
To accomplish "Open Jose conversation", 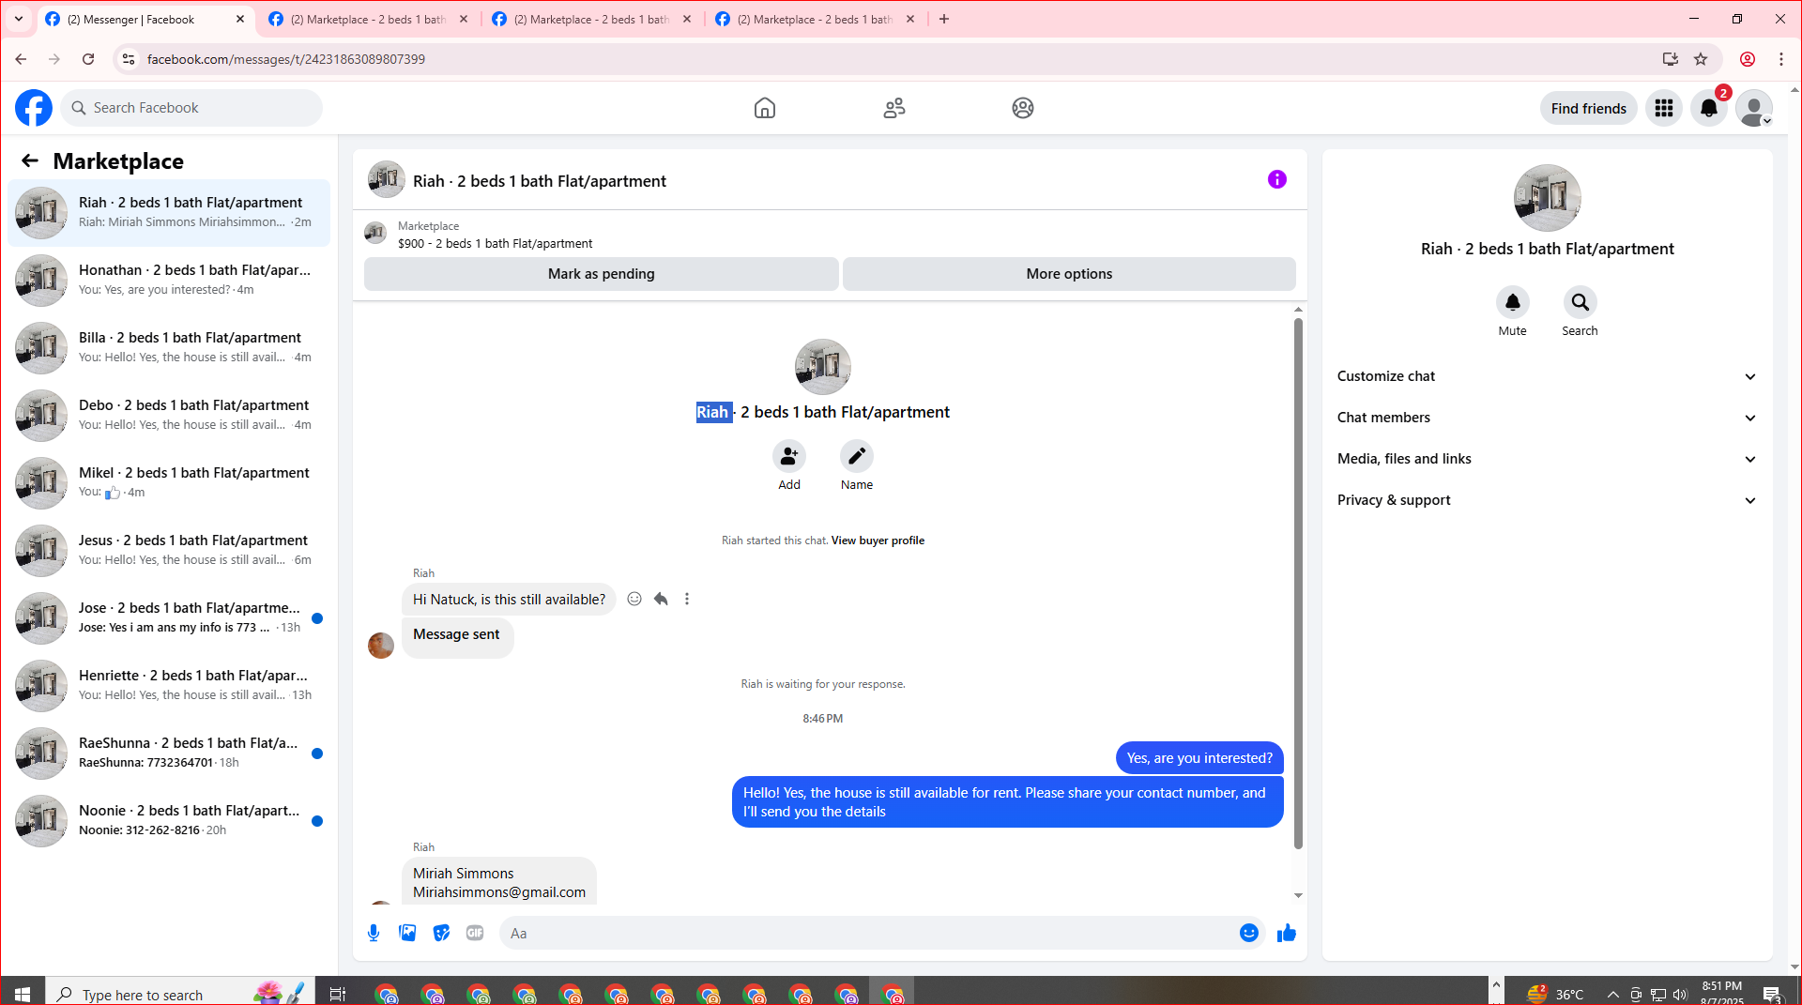I will click(x=169, y=618).
